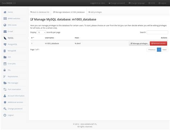Click the sidebar Logout power icon
The height and width of the screenshot is (130, 170).
(5, 115)
